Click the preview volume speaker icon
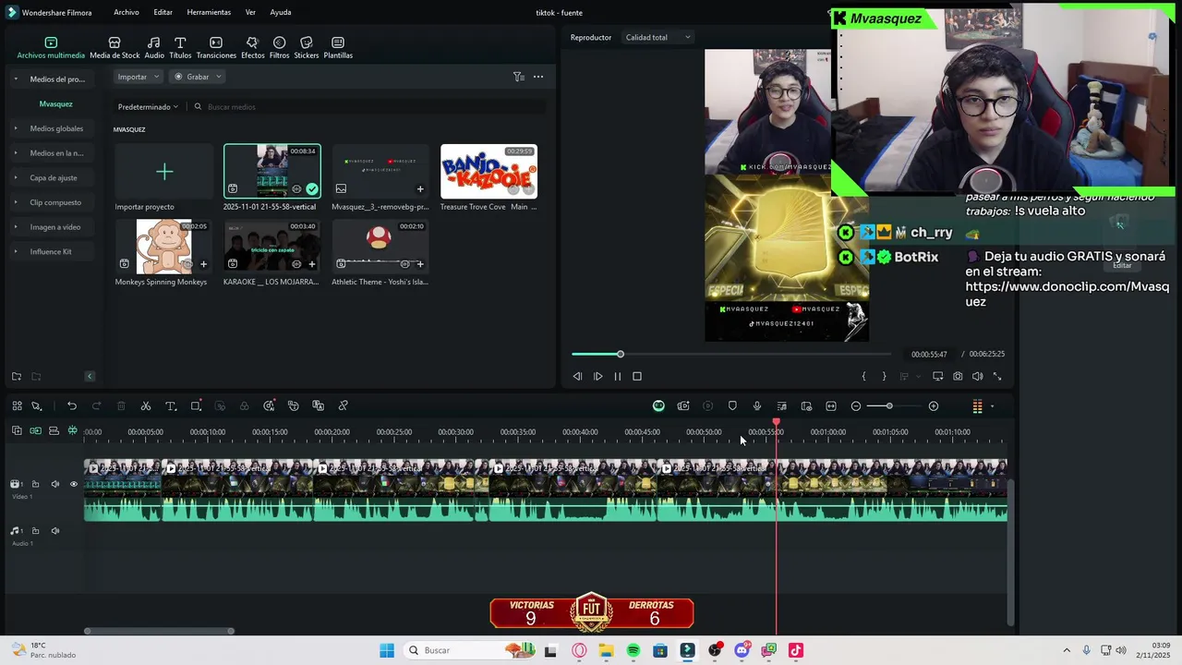 (x=977, y=377)
